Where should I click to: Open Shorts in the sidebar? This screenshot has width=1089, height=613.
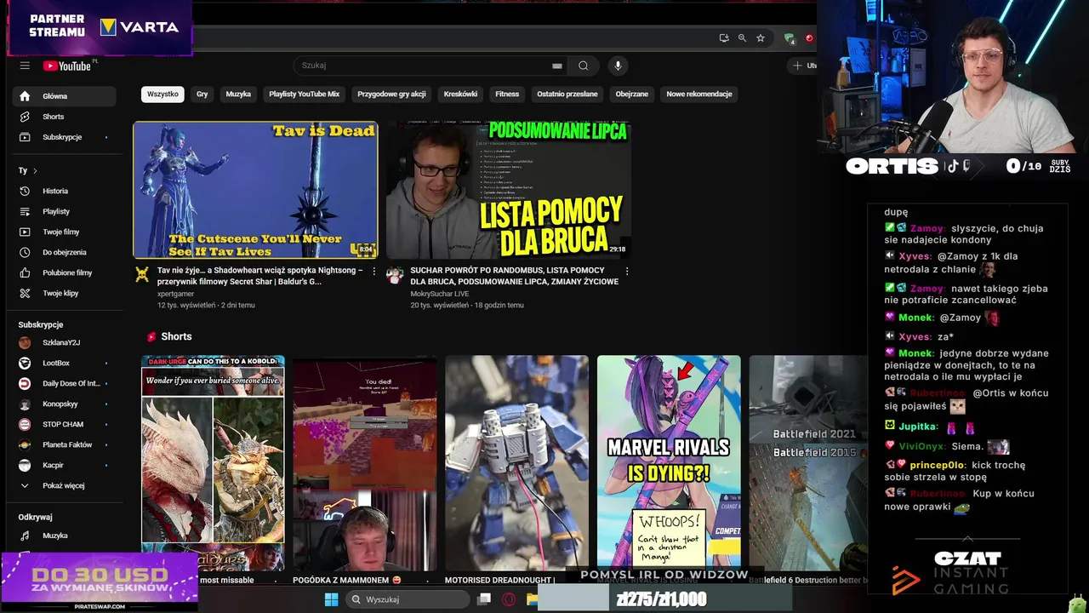(64, 117)
